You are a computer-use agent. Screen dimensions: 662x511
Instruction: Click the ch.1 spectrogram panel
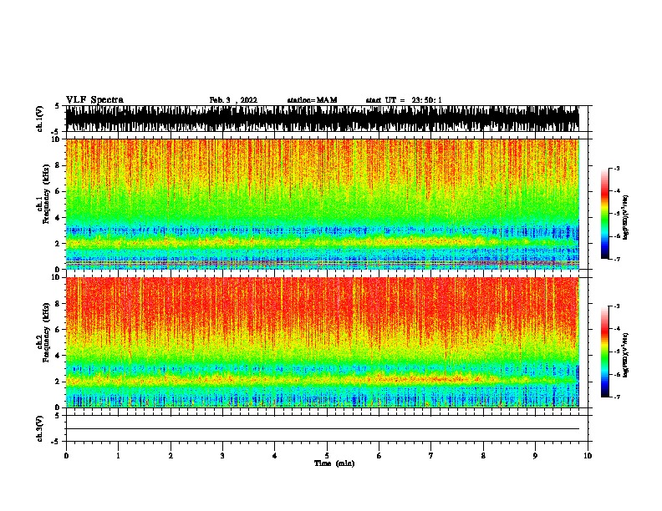323,204
